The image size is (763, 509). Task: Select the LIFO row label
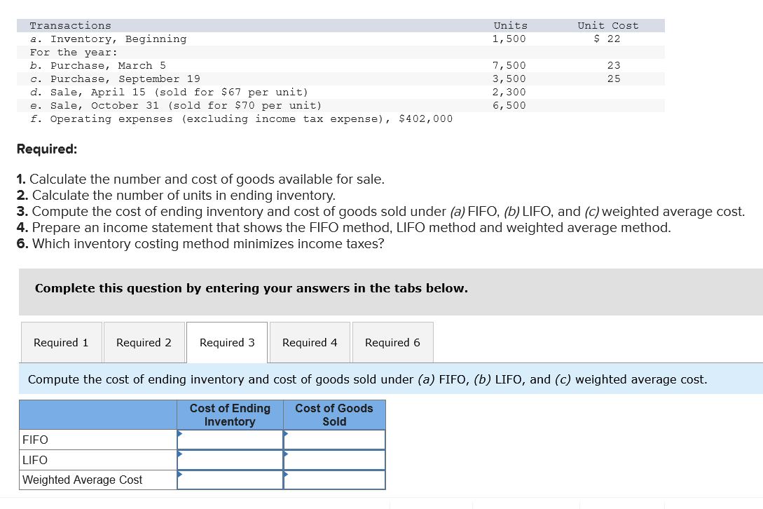click(x=33, y=460)
